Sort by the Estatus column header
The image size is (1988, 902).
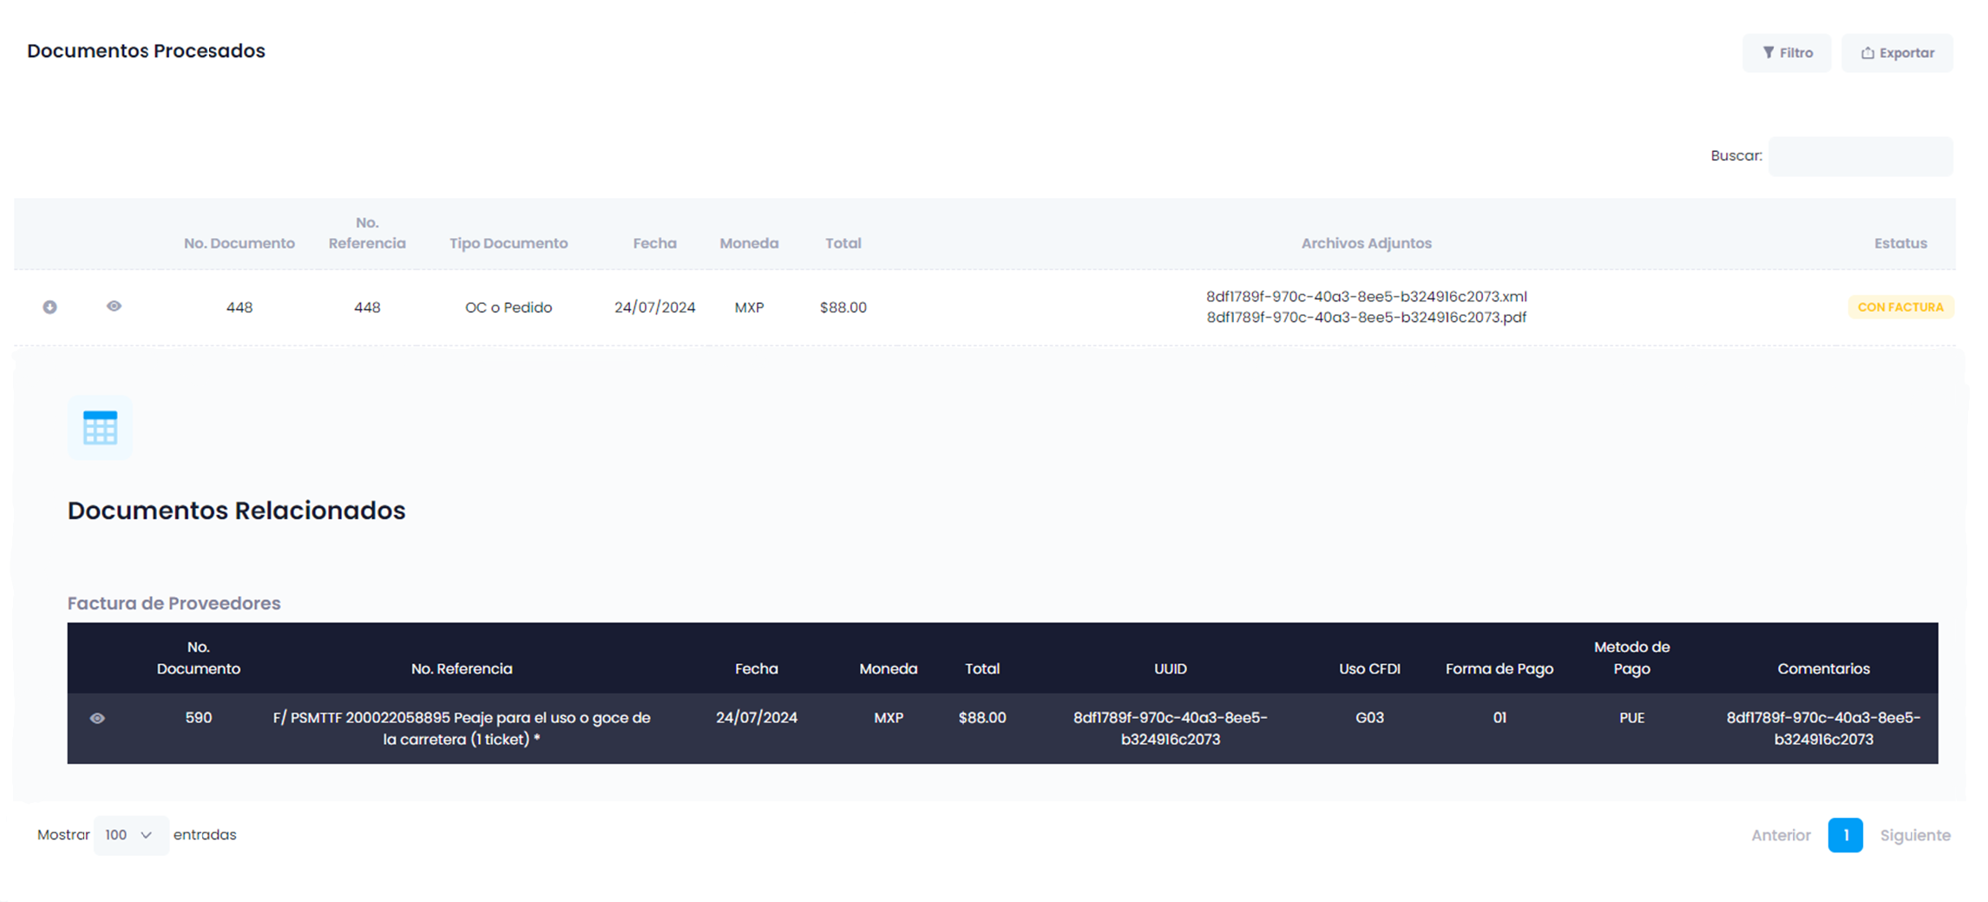1899,243
